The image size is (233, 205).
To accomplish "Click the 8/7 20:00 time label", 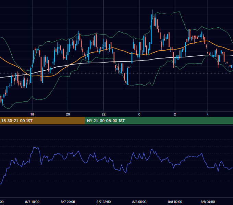I will [x=68, y=202].
